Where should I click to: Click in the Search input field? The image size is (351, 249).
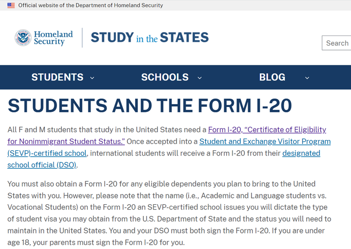click(337, 43)
